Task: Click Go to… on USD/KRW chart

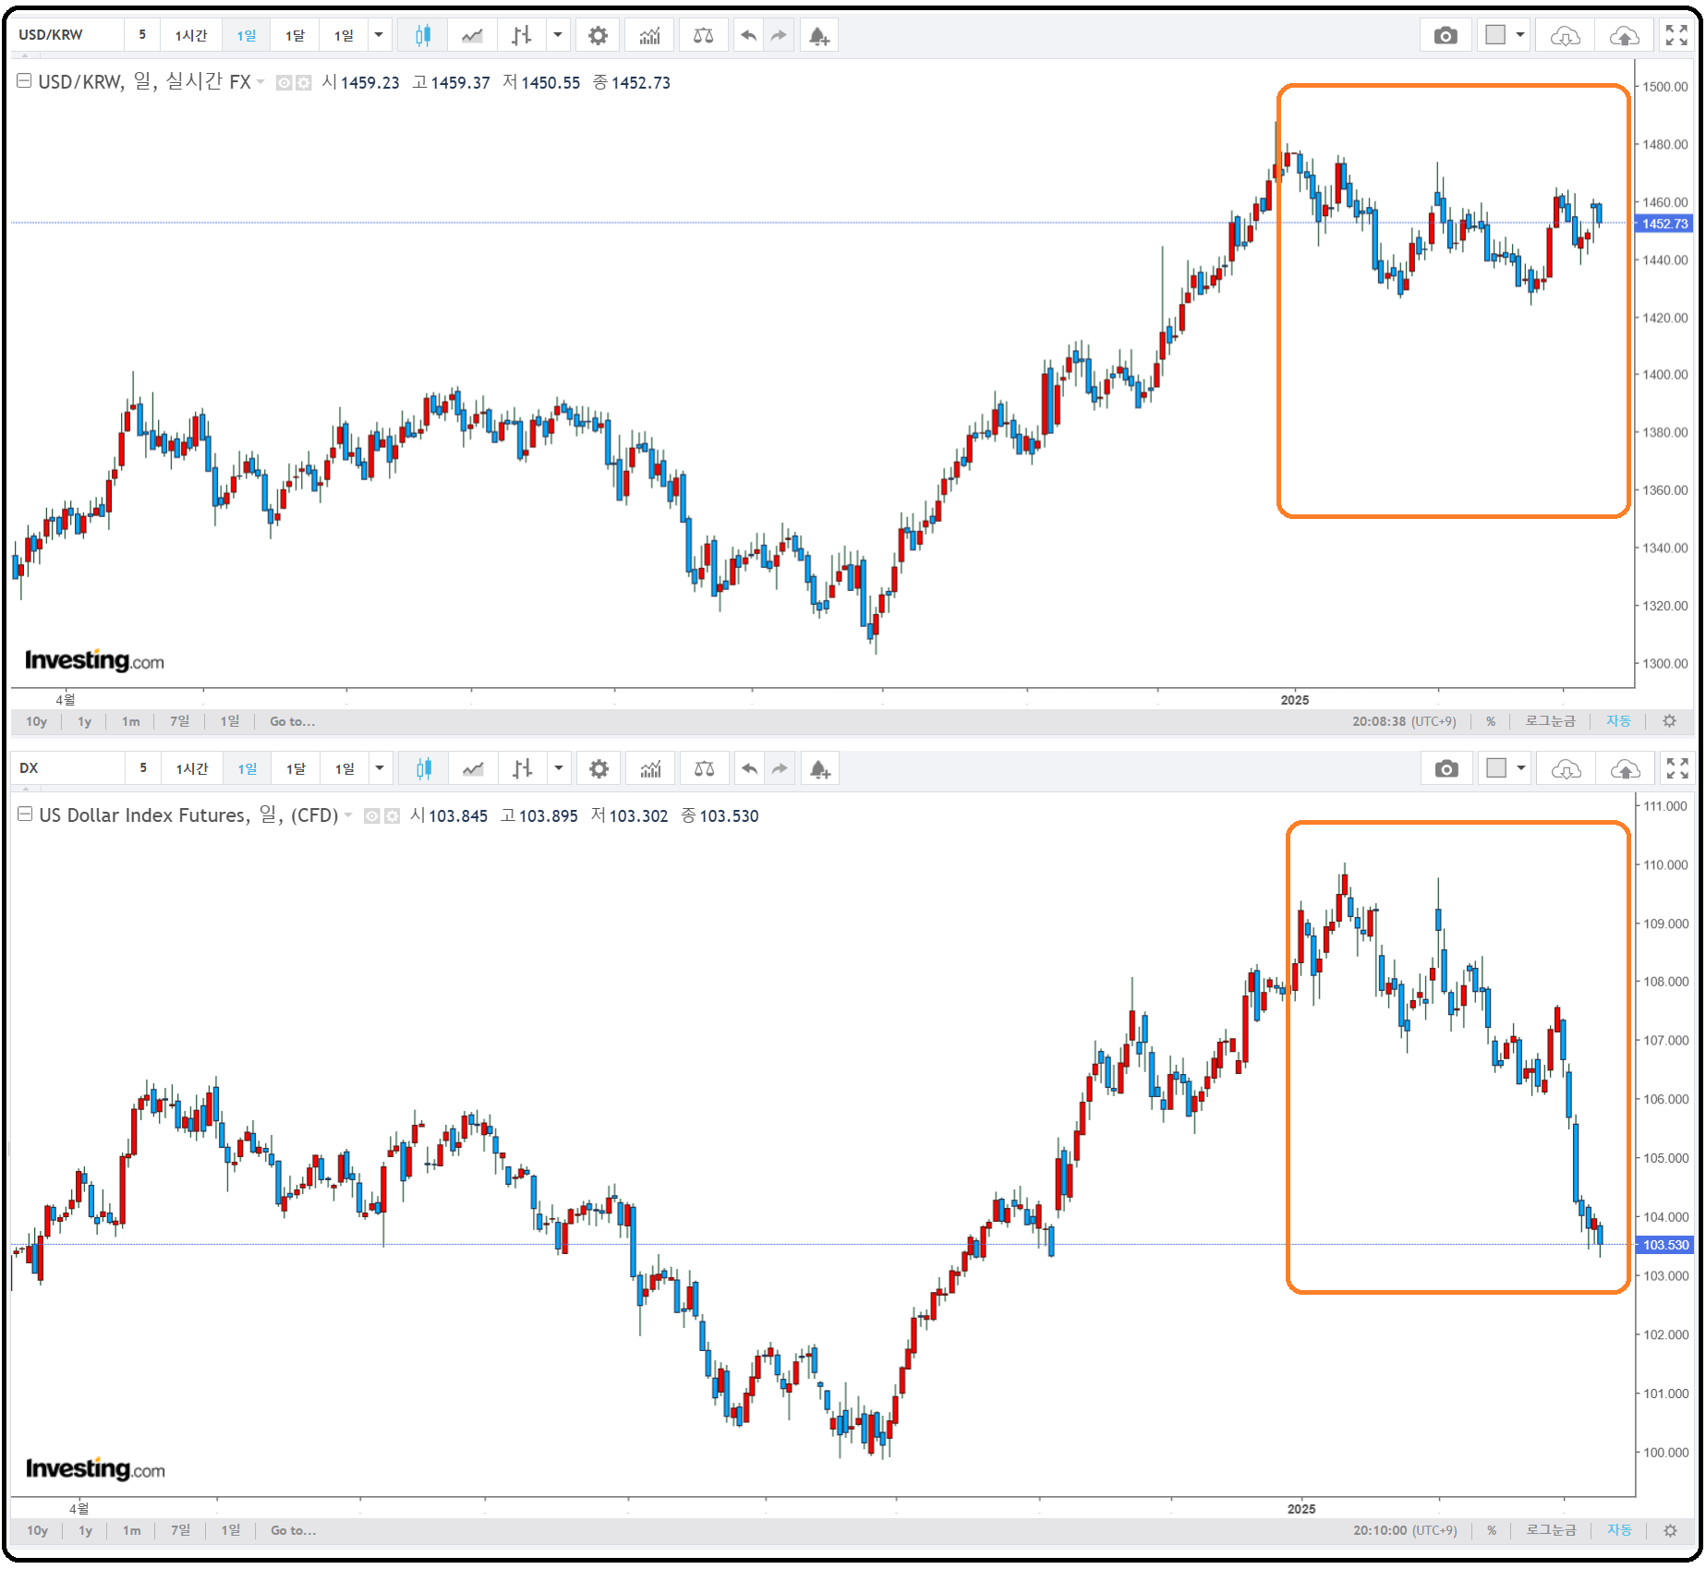Action: click(x=292, y=721)
